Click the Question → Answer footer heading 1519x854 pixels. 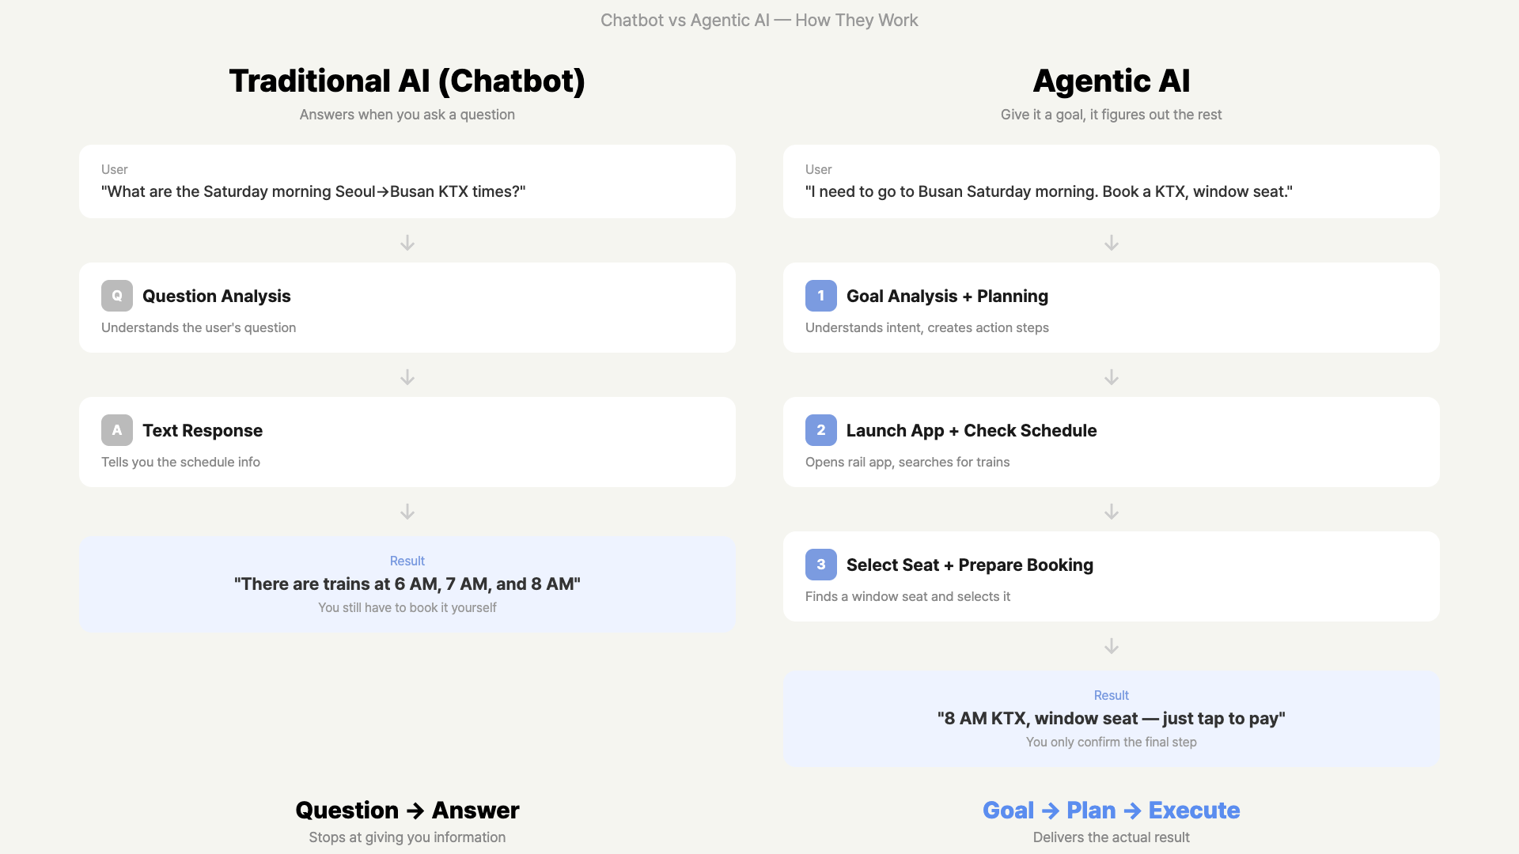407,811
